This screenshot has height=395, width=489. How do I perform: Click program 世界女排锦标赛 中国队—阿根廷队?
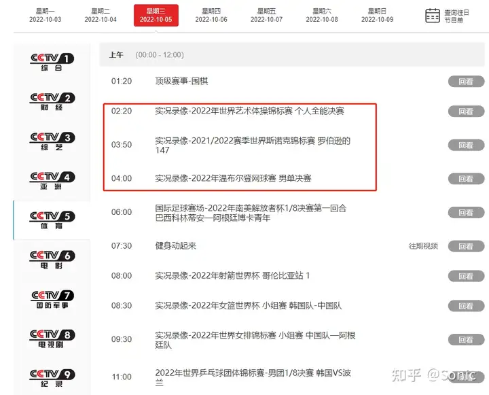point(255,340)
